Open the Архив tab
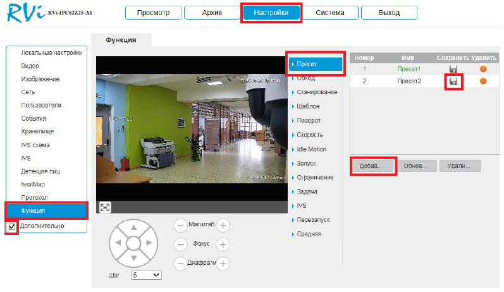Screen dimensions: 504x292 [x=212, y=13]
